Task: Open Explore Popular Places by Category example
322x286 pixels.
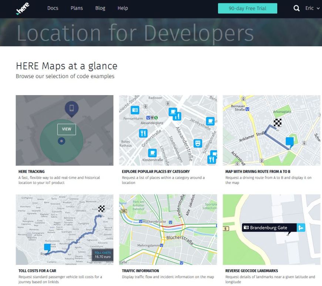Action: [155, 172]
